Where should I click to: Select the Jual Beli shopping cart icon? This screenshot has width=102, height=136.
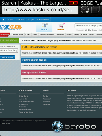pos(61,25)
